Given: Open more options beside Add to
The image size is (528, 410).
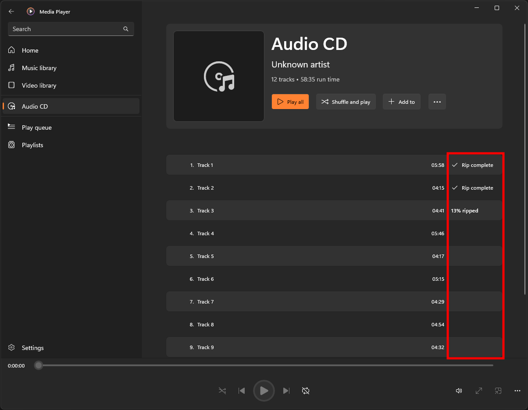Looking at the screenshot, I should point(437,102).
